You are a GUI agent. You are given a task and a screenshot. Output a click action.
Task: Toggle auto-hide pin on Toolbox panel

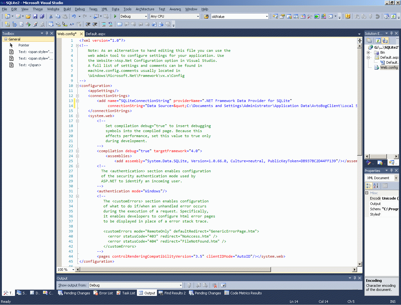click(x=47, y=33)
